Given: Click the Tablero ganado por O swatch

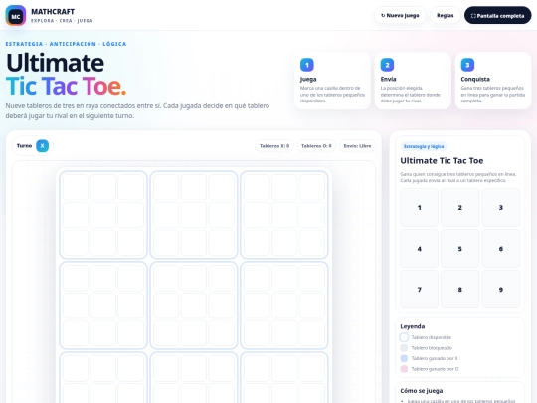Looking at the screenshot, I should coord(404,369).
